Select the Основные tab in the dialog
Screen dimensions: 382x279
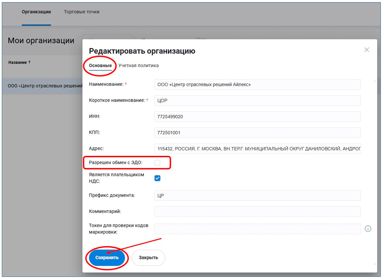(100, 66)
